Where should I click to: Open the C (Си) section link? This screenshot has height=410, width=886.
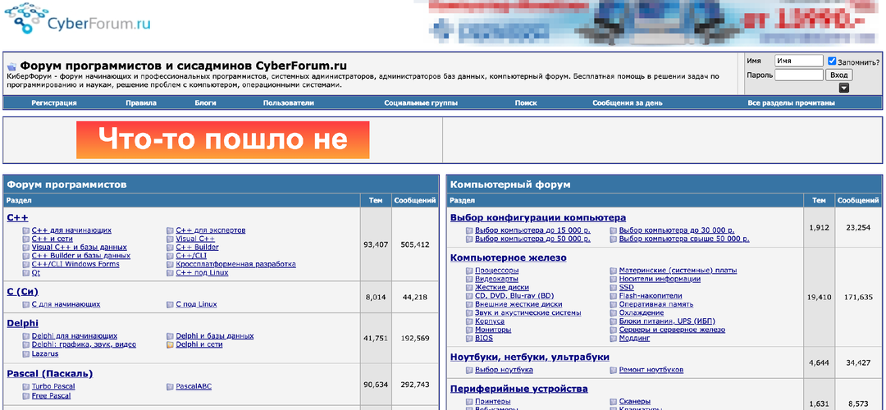(23, 292)
